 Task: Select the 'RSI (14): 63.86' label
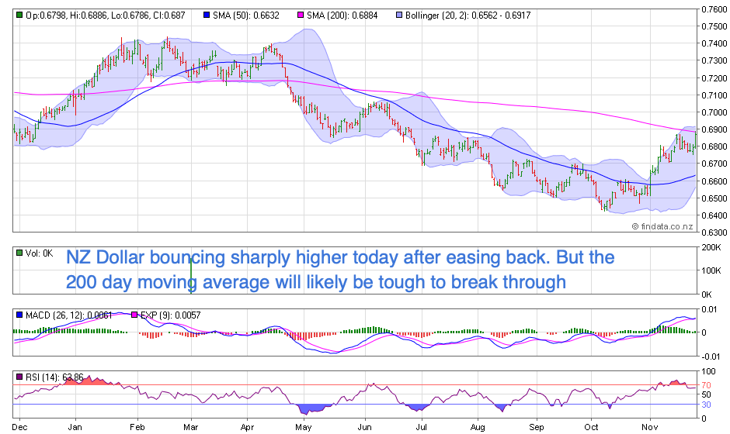[x=54, y=377]
